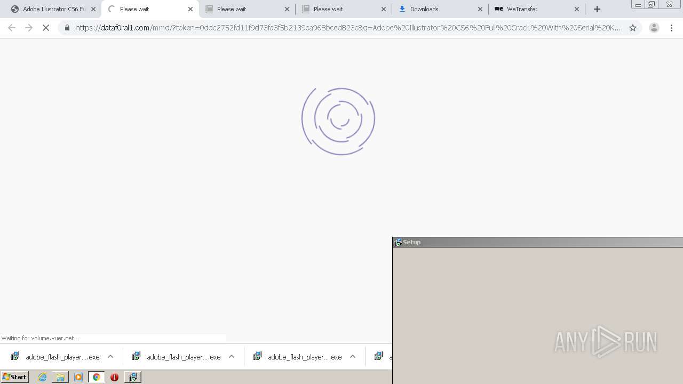This screenshot has height=384, width=683.
Task: Launch Internet Explorer from taskbar
Action: pyautogui.click(x=42, y=377)
